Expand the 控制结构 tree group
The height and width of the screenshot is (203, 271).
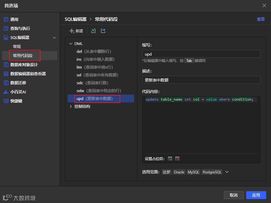pos(71,106)
